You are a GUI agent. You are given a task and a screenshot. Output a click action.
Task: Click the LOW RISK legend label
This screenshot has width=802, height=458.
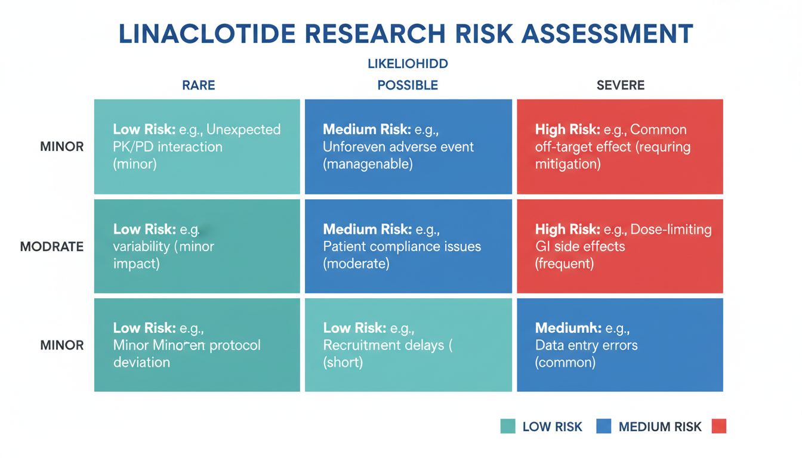[x=552, y=426]
